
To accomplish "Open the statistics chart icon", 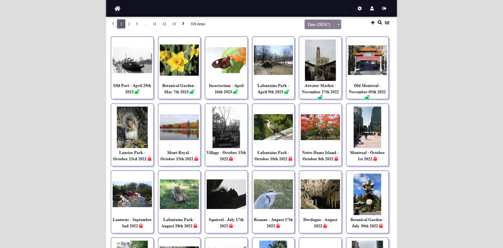I will (x=387, y=23).
